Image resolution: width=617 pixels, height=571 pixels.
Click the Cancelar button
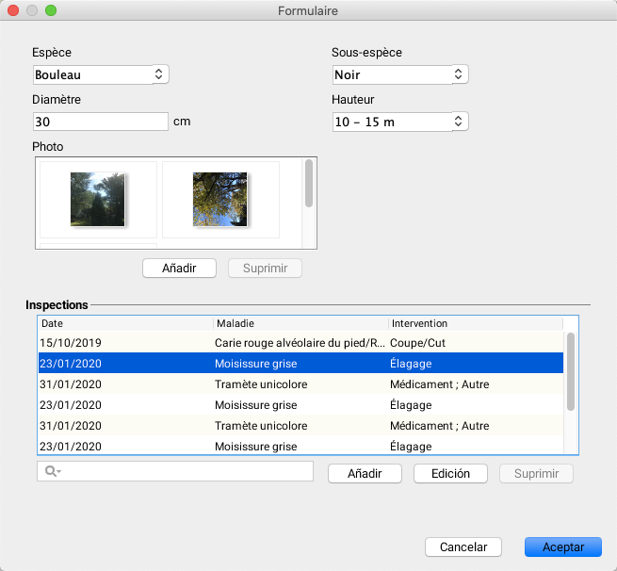point(463,547)
